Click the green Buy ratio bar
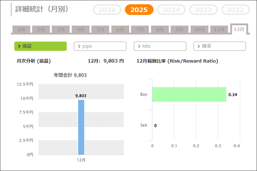Image resolution: width=257 pixels, height=171 pixels. (x=189, y=94)
